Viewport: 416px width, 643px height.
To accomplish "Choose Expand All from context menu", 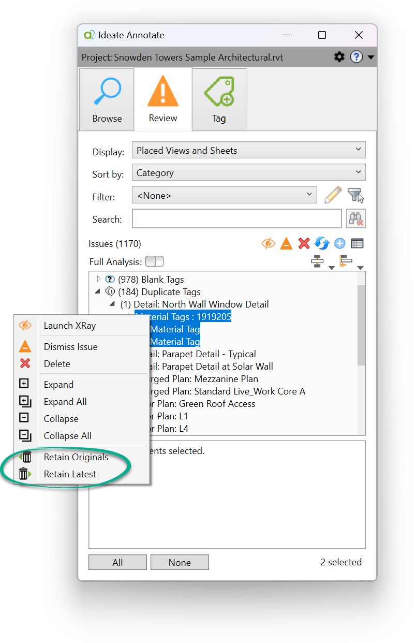I will 82,401.
